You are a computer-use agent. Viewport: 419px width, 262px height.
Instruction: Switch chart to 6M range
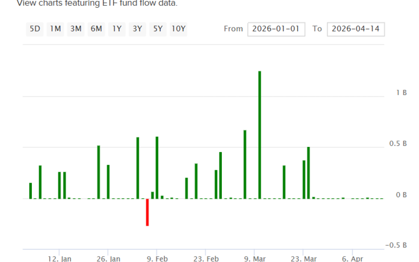coord(96,29)
